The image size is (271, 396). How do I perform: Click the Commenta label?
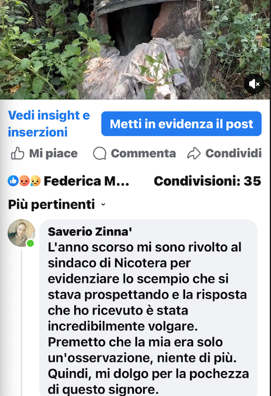tap(143, 153)
